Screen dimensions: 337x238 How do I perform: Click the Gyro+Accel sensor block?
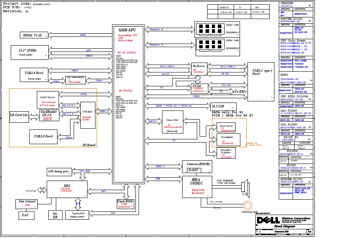226,127
